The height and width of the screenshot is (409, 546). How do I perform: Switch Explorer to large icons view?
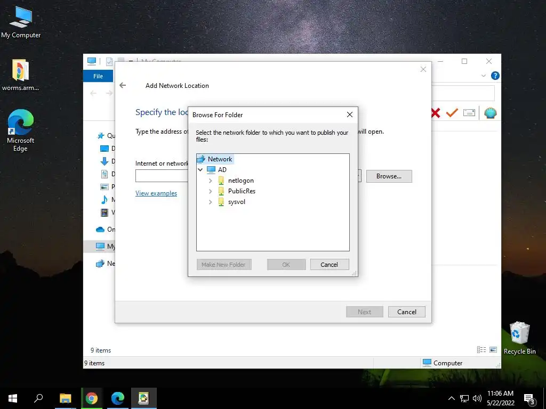pos(493,349)
